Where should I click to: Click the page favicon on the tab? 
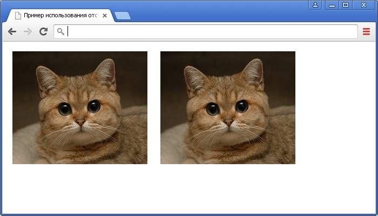point(18,16)
